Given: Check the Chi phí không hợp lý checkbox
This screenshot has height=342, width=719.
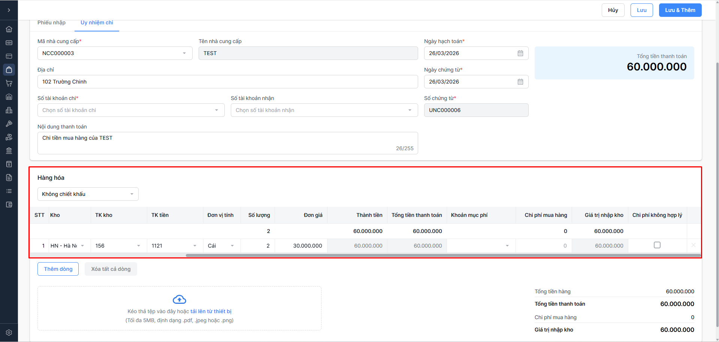Looking at the screenshot, I should (657, 245).
